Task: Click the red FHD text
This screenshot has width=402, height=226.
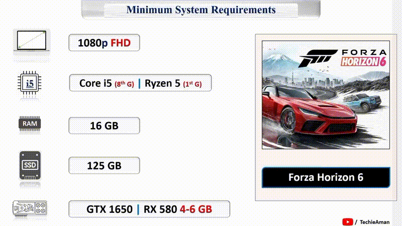Action: [121, 43]
